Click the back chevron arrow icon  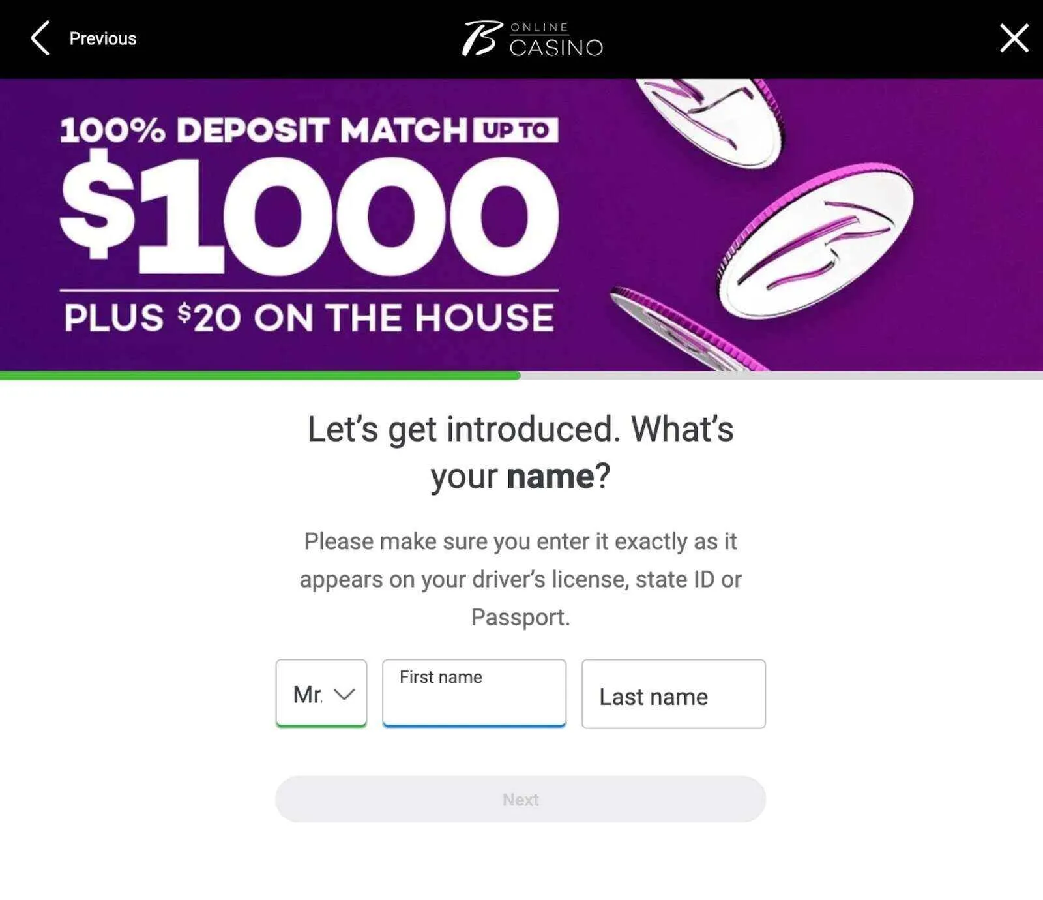point(40,38)
